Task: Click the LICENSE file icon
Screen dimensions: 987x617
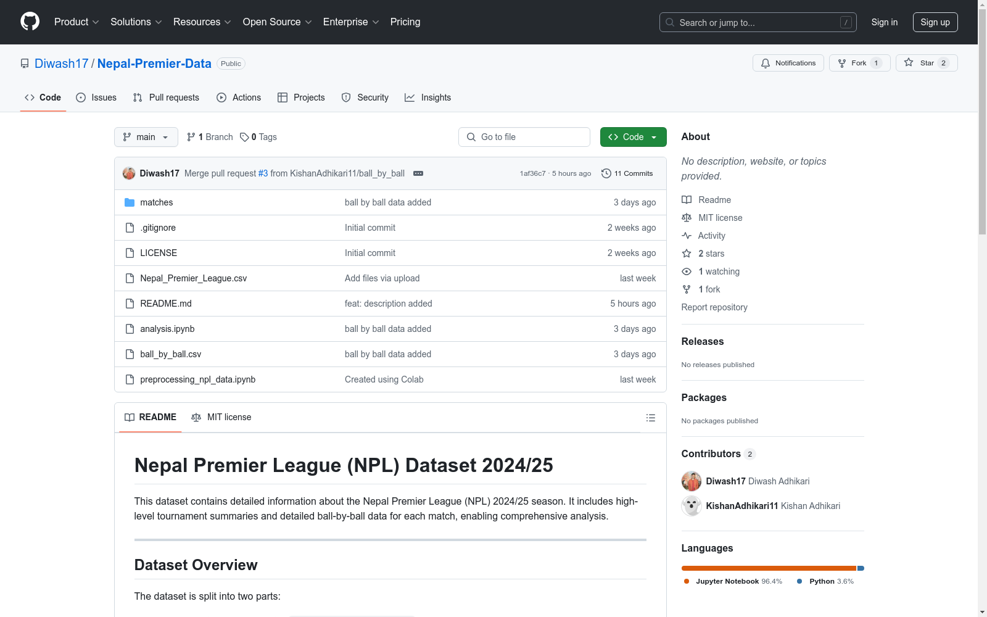Action: (130, 253)
